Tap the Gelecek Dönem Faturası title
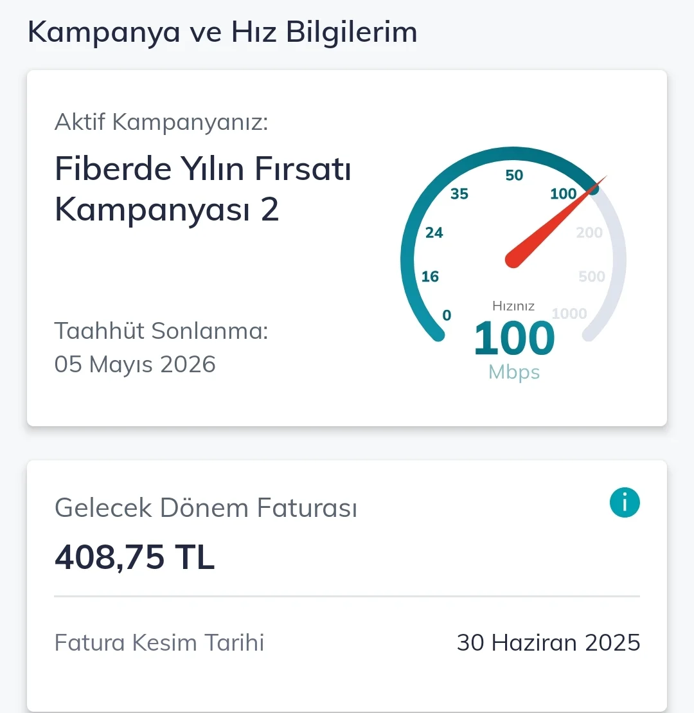The height and width of the screenshot is (713, 694). pos(206,508)
